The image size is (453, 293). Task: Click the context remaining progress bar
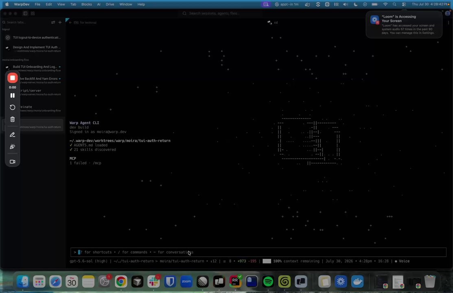[267, 261]
